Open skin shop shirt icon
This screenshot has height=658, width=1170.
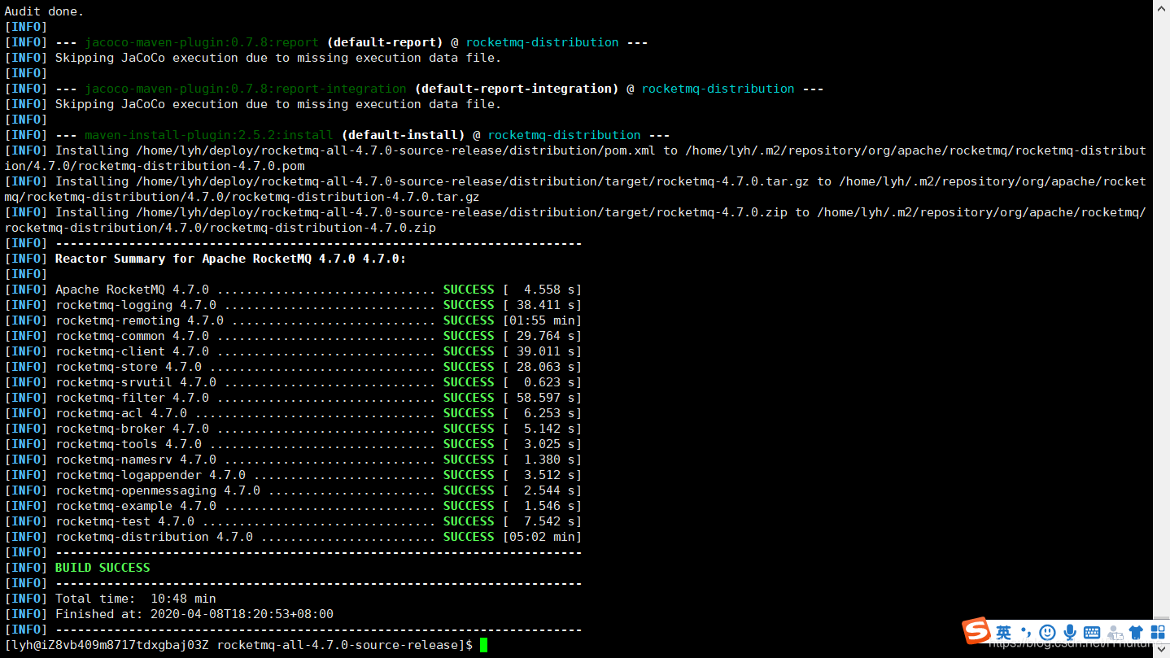[x=1136, y=632]
